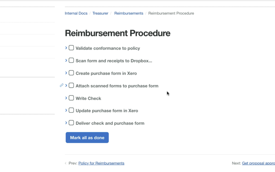Open the Internal Docs breadcrumb
Screen dimensions: 275x172
(x=76, y=13)
